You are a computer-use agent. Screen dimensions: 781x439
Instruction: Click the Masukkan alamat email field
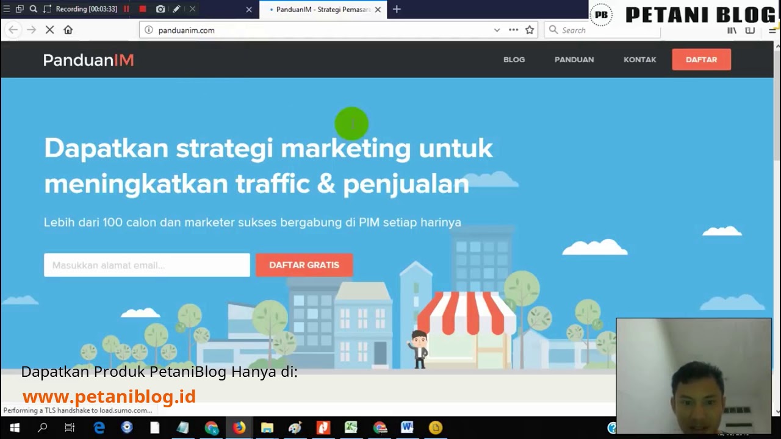pyautogui.click(x=147, y=265)
